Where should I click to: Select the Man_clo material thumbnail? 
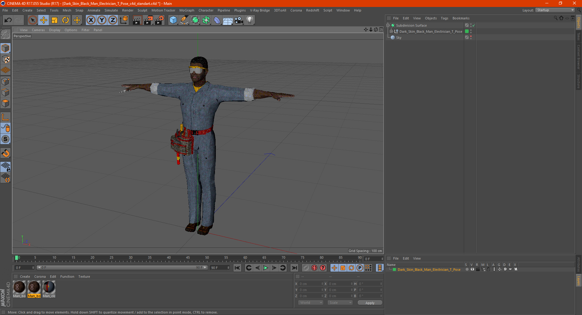coord(49,289)
